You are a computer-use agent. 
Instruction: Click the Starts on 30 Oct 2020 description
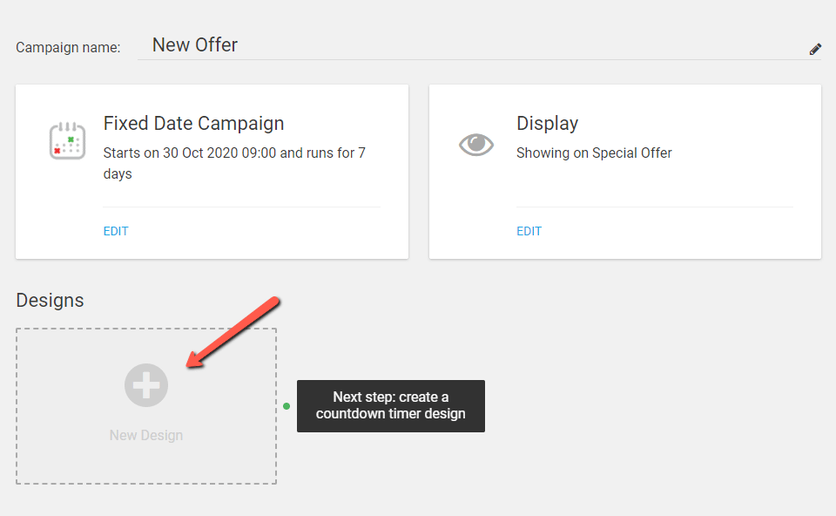(x=234, y=163)
